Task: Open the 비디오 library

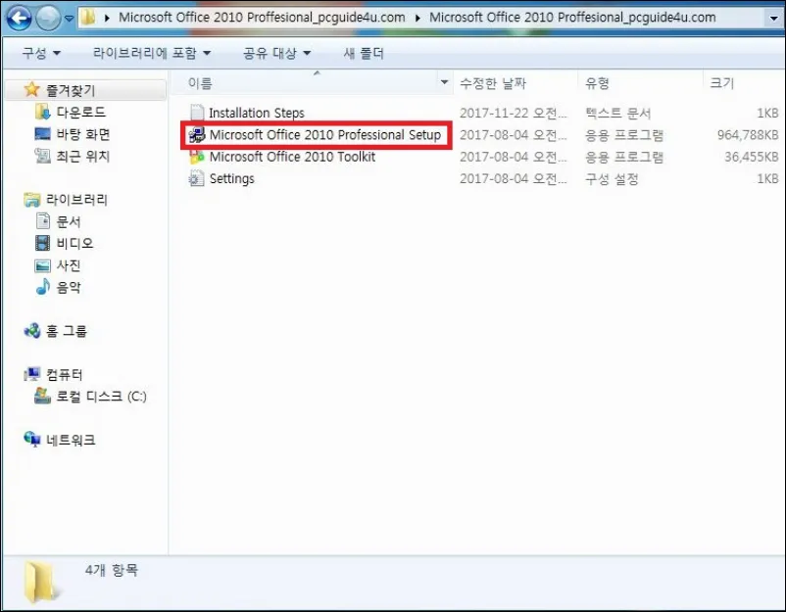Action: (74, 244)
